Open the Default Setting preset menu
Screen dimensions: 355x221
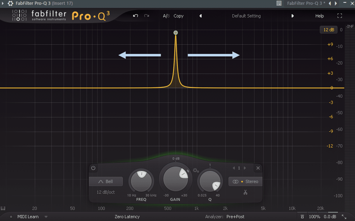(x=246, y=16)
